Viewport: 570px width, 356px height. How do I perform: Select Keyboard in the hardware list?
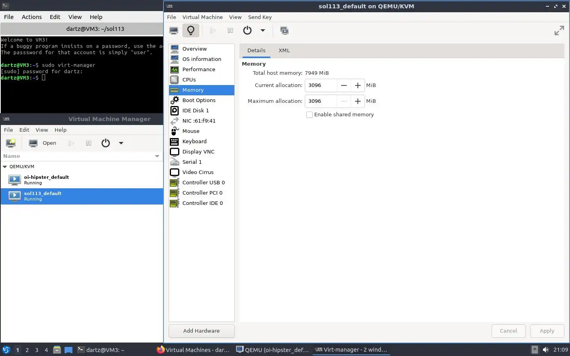201,141
